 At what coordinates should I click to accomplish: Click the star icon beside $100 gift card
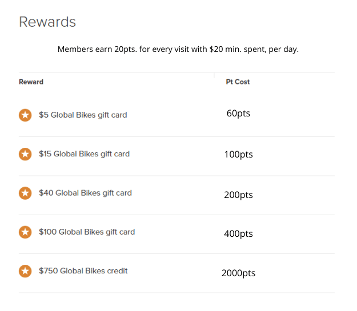click(25, 232)
